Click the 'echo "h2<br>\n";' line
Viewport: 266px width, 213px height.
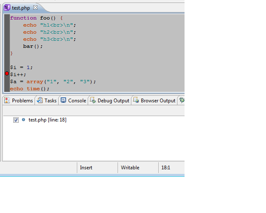(x=49, y=32)
